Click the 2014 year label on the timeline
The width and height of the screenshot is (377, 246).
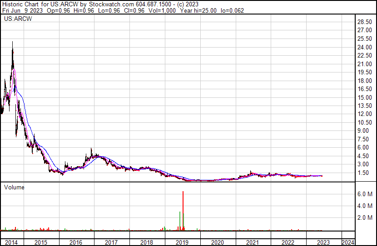pyautogui.click(x=11, y=242)
